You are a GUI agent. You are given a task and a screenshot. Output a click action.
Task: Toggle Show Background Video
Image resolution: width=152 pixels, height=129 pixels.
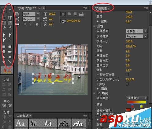coord(63,21)
